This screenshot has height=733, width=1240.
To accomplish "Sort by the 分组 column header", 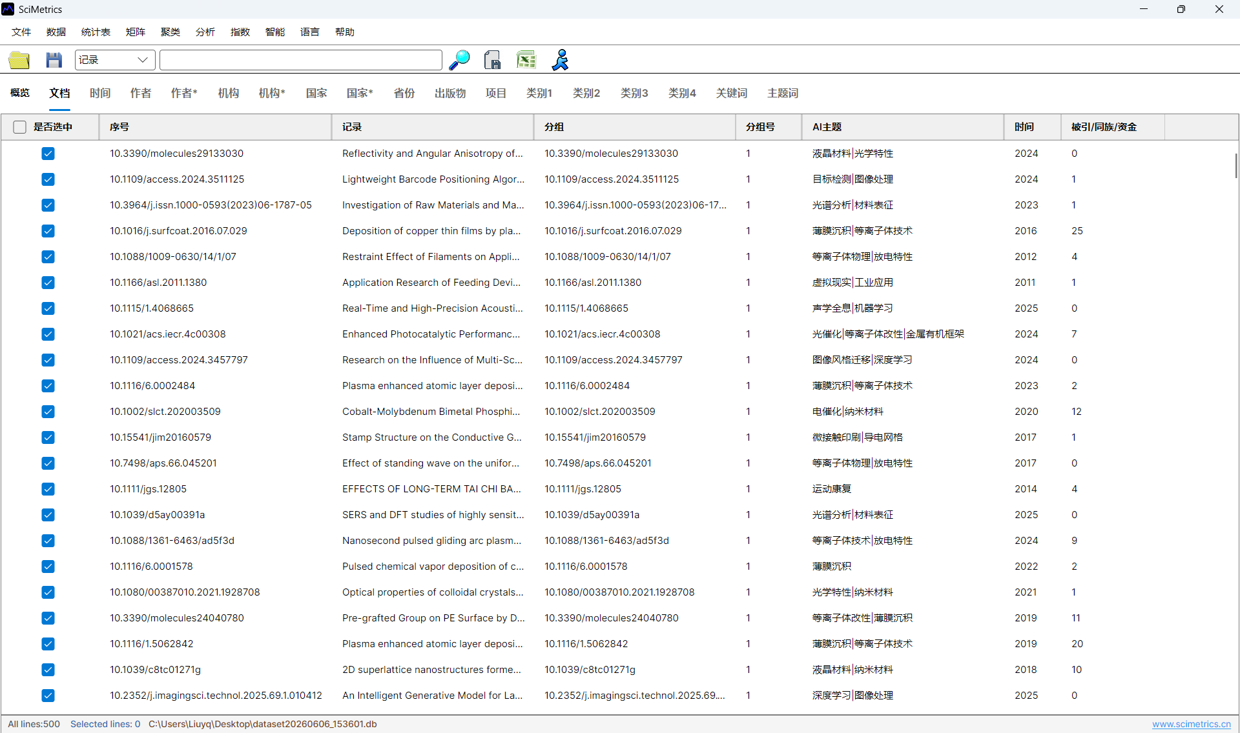I will click(635, 127).
